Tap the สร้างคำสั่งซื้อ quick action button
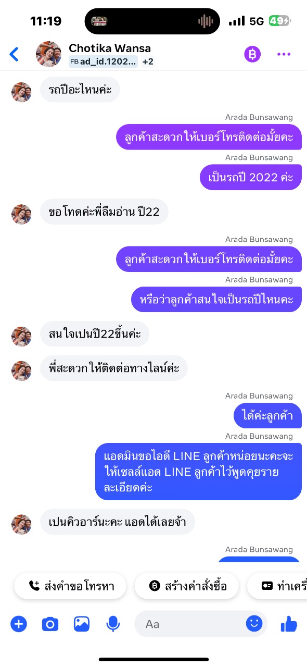307x667 pixels. click(x=187, y=586)
